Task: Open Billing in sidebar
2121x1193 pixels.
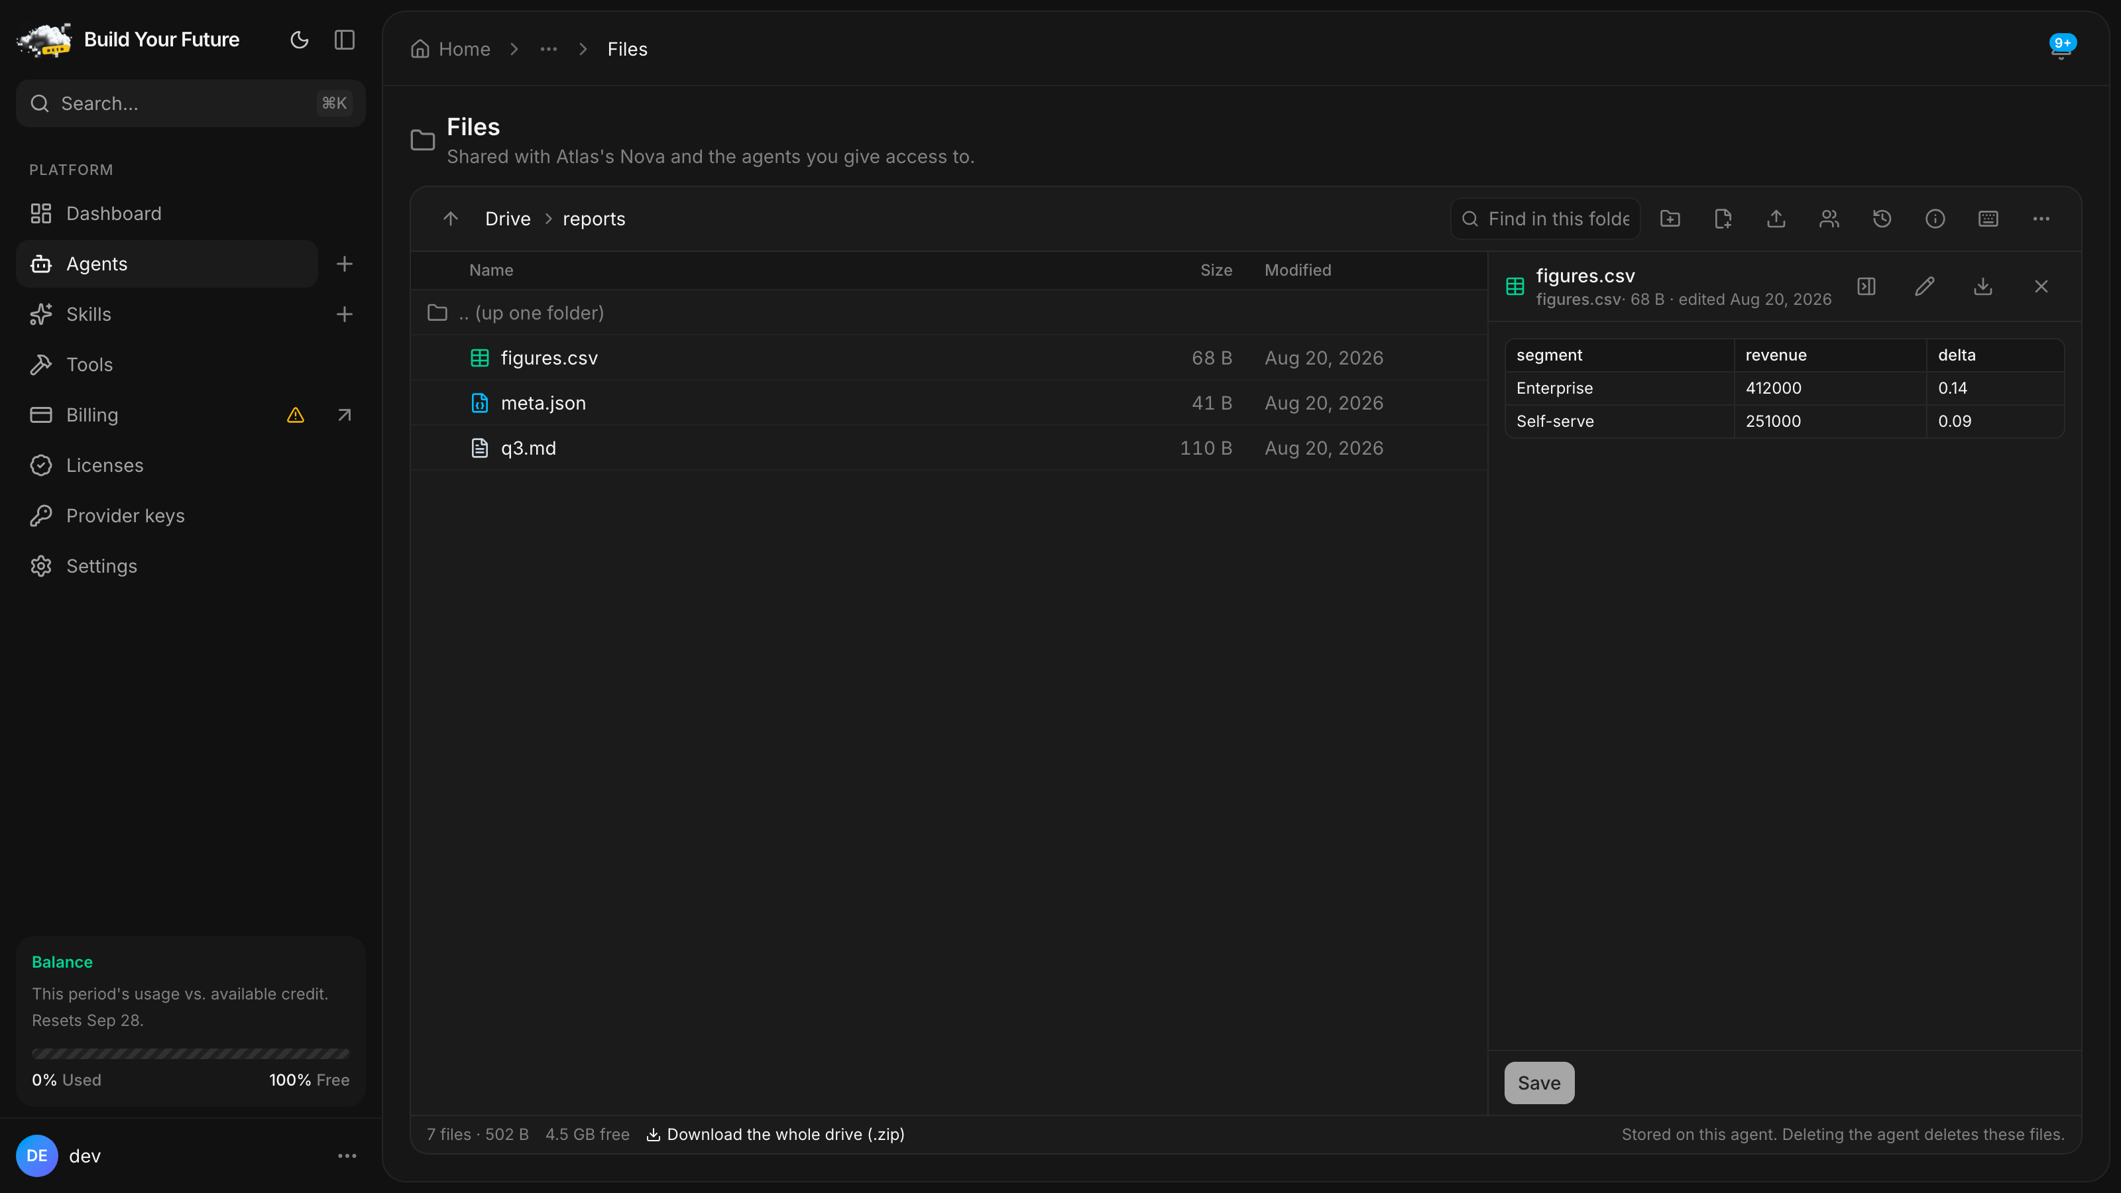Action: click(x=148, y=415)
